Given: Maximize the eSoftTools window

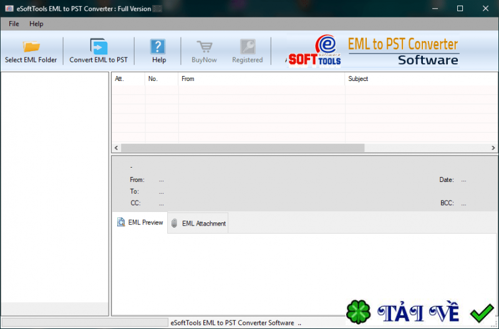Looking at the screenshot, I should (x=460, y=9).
